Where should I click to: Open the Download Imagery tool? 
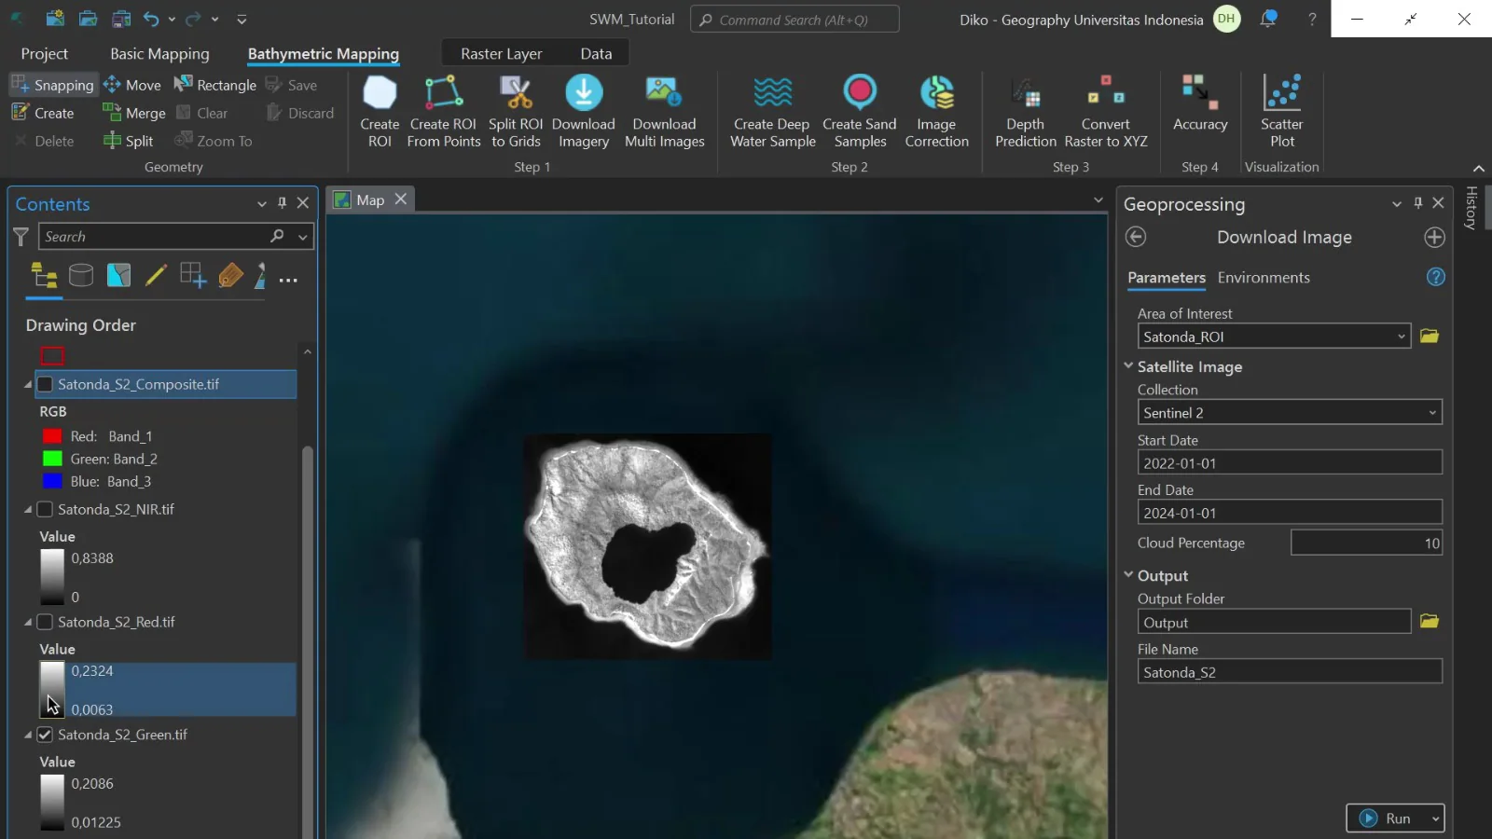tap(584, 112)
